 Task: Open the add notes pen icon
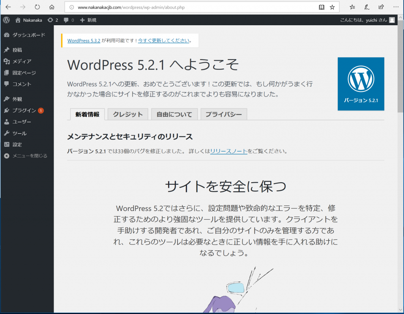coord(367,7)
